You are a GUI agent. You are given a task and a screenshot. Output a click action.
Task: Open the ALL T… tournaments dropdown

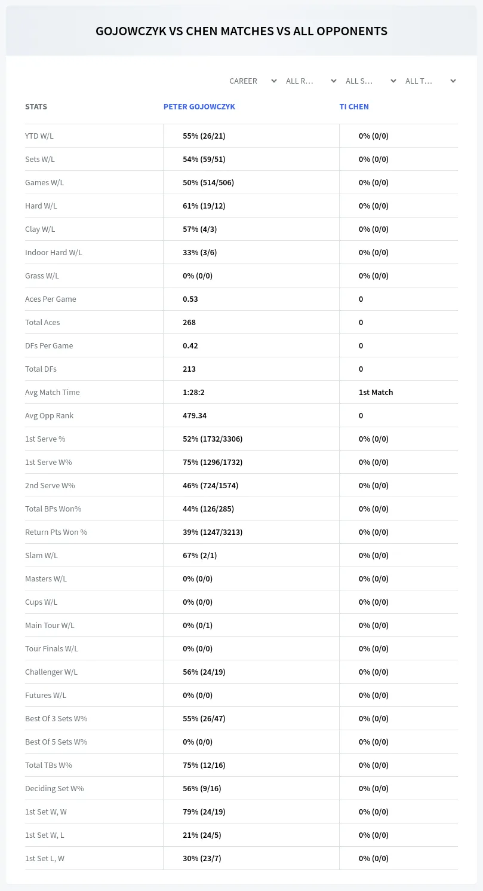(x=431, y=81)
